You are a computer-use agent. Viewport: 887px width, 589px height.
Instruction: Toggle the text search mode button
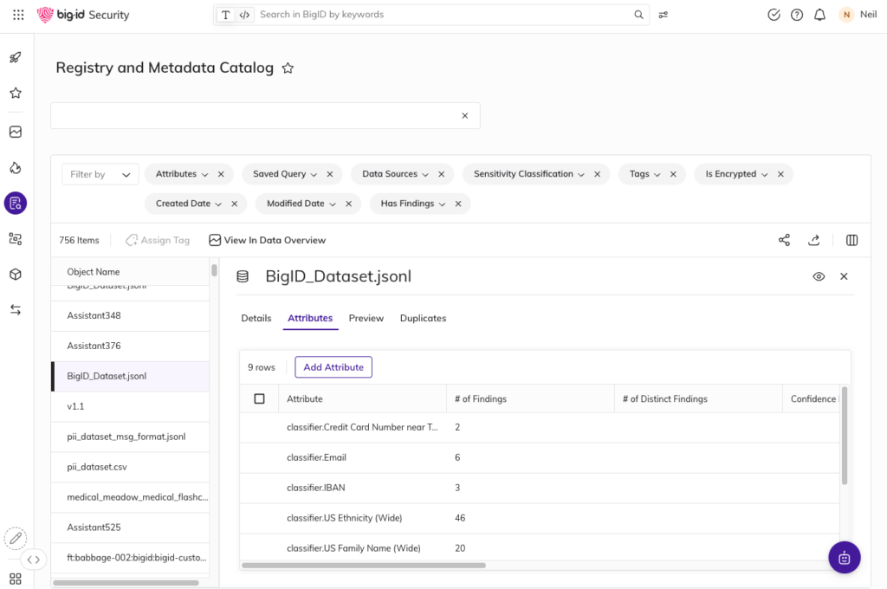(x=226, y=15)
